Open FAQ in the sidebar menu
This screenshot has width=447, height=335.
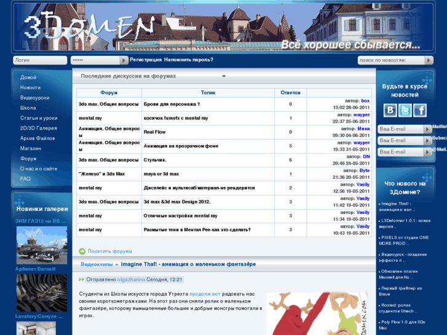click(25, 179)
